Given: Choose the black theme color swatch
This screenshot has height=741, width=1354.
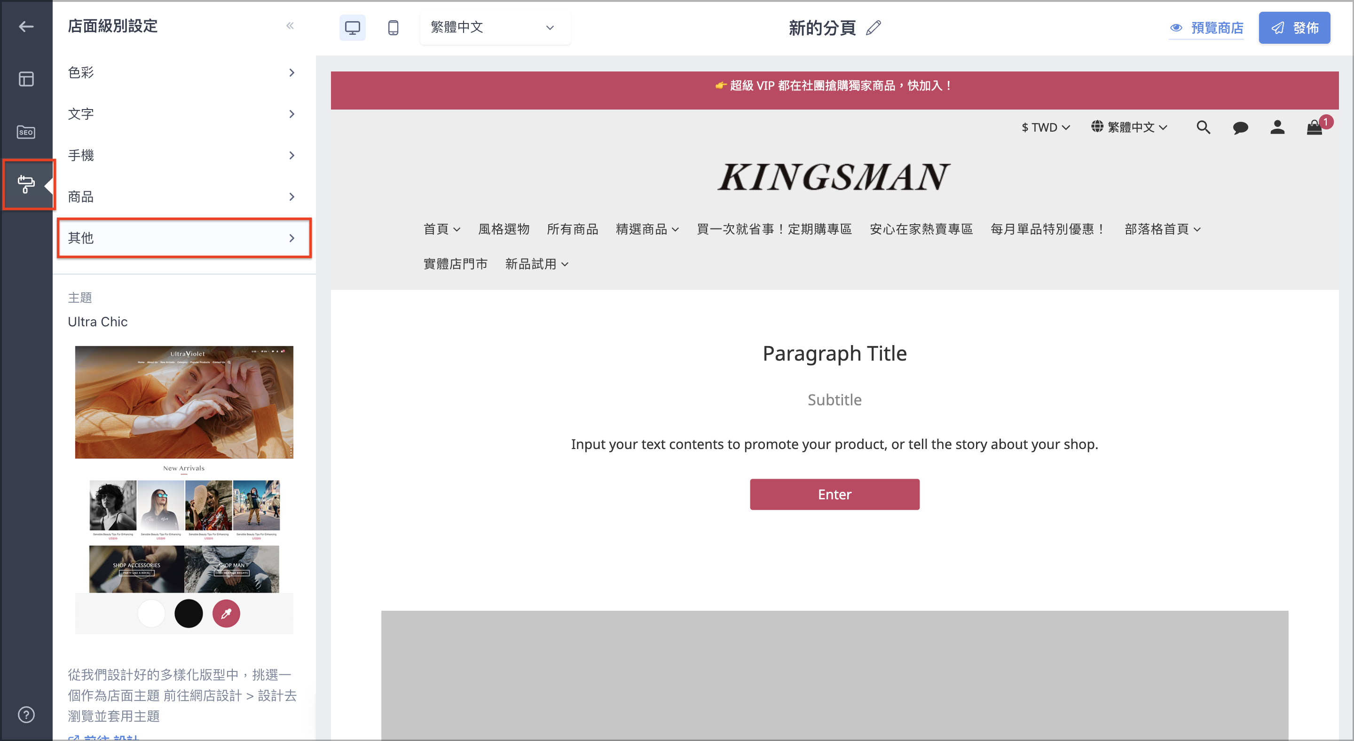Looking at the screenshot, I should point(189,613).
